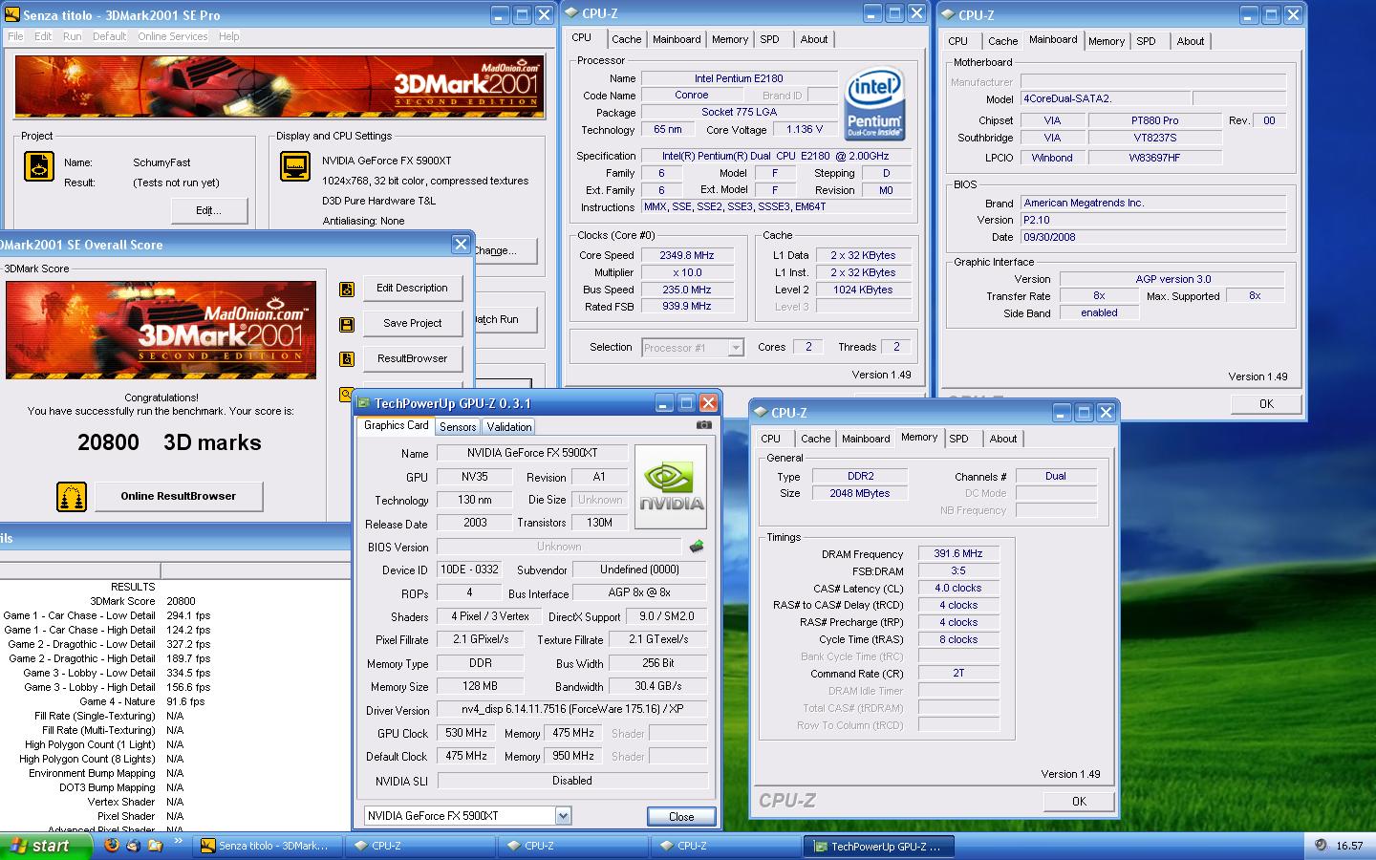Open the Edit menu in 3DMark

coord(43,36)
